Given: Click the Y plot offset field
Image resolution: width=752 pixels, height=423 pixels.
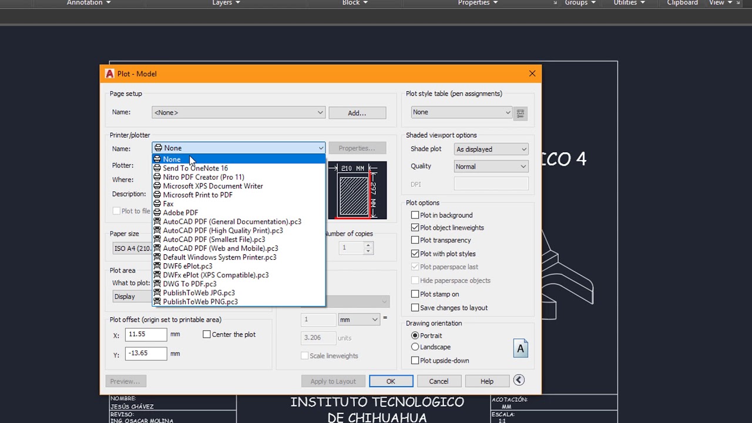Looking at the screenshot, I should tap(146, 353).
